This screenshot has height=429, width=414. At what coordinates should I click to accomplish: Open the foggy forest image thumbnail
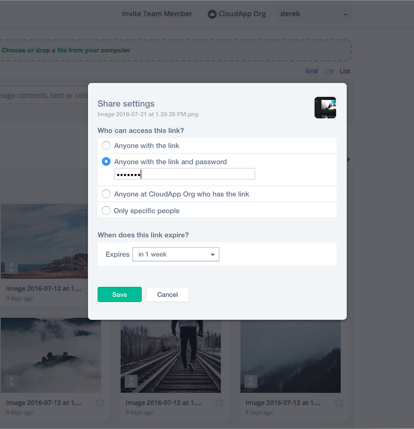coord(291,356)
